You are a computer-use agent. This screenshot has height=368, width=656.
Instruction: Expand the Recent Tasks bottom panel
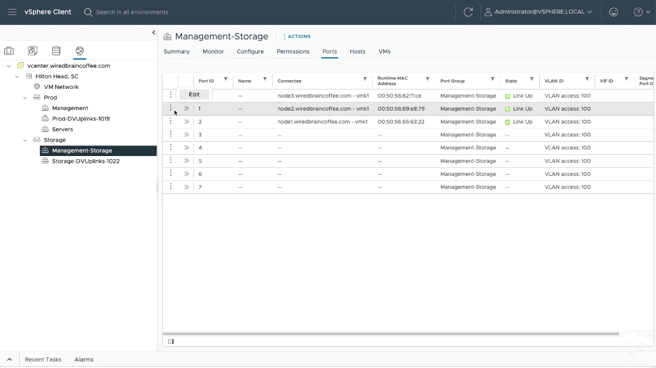pos(9,359)
